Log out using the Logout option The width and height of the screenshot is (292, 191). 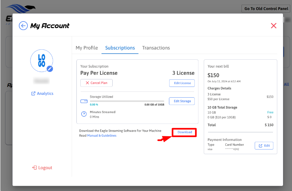pyautogui.click(x=42, y=167)
